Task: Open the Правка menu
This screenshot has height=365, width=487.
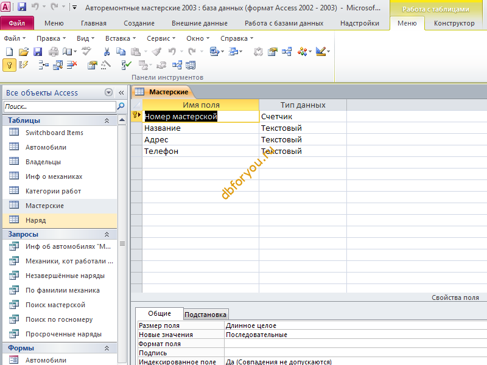Action: [x=51, y=38]
